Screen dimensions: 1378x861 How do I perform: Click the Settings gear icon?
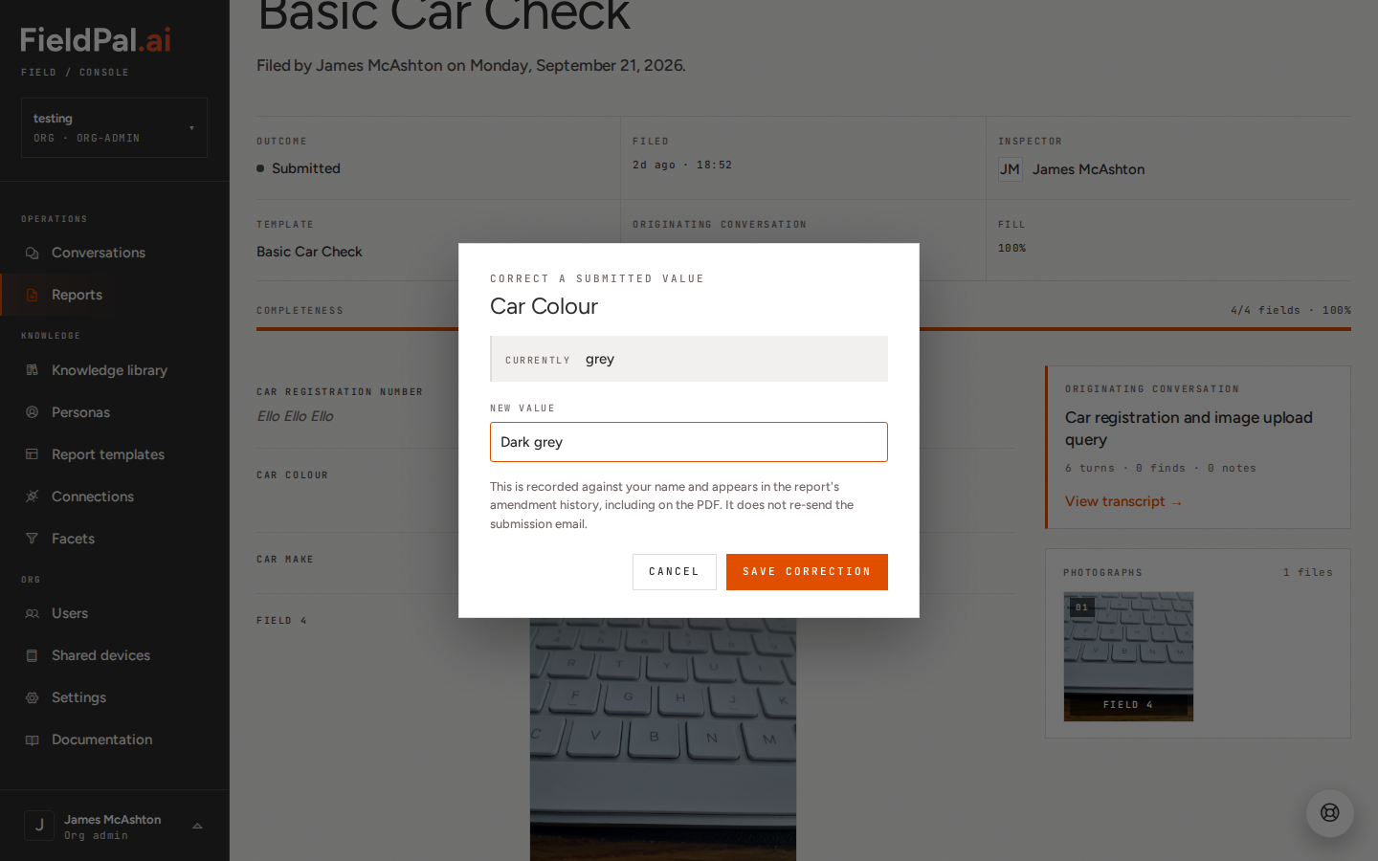pos(32,697)
